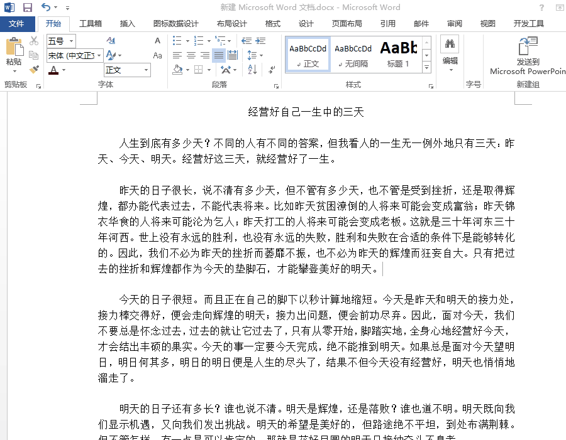Switch to the 页面布局 (Page Layout) tab

pyautogui.click(x=347, y=24)
